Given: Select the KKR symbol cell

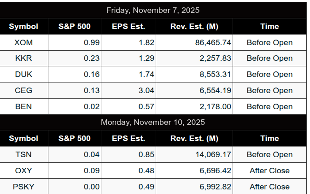Looking at the screenshot, I should click(23, 59).
